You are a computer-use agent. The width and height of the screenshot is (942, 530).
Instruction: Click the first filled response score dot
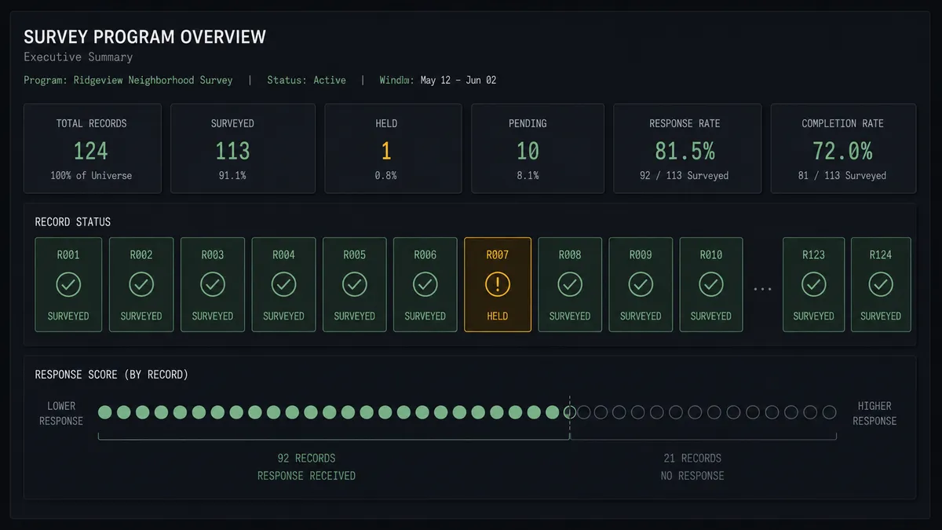pos(104,412)
